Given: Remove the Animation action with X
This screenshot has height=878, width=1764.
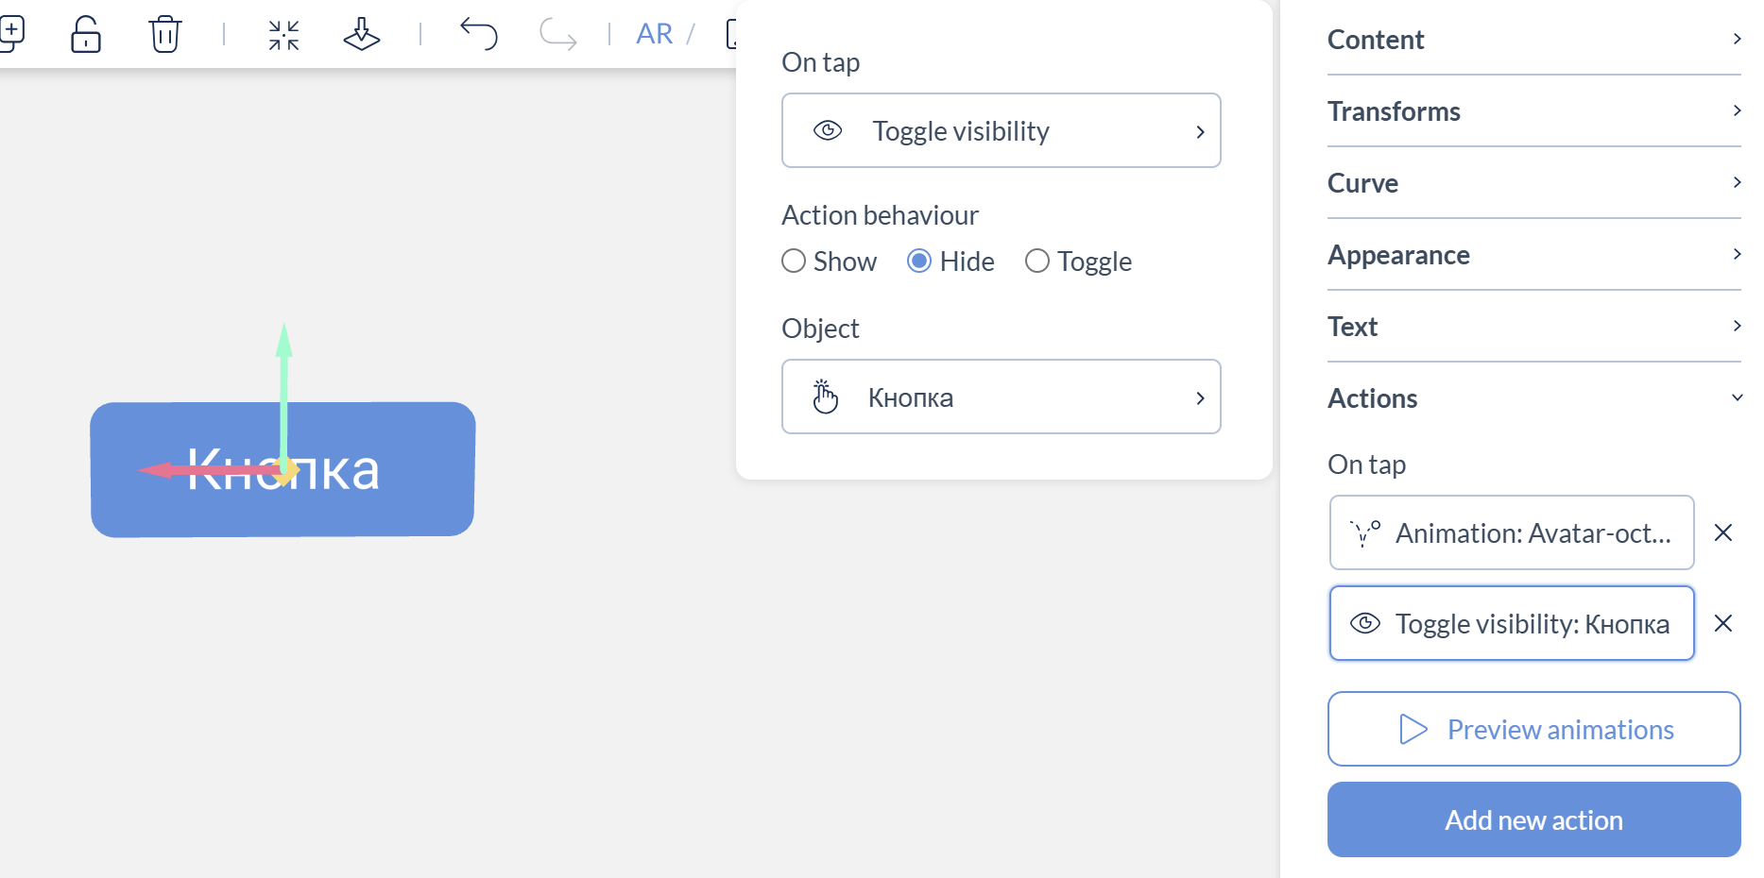Looking at the screenshot, I should (x=1722, y=532).
